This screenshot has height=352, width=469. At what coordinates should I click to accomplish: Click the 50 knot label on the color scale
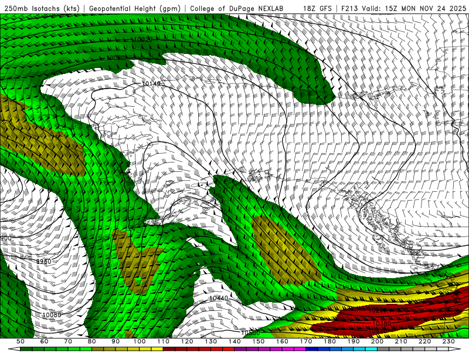(x=21, y=341)
